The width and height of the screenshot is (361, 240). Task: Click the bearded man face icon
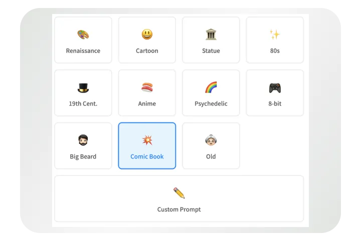83,140
